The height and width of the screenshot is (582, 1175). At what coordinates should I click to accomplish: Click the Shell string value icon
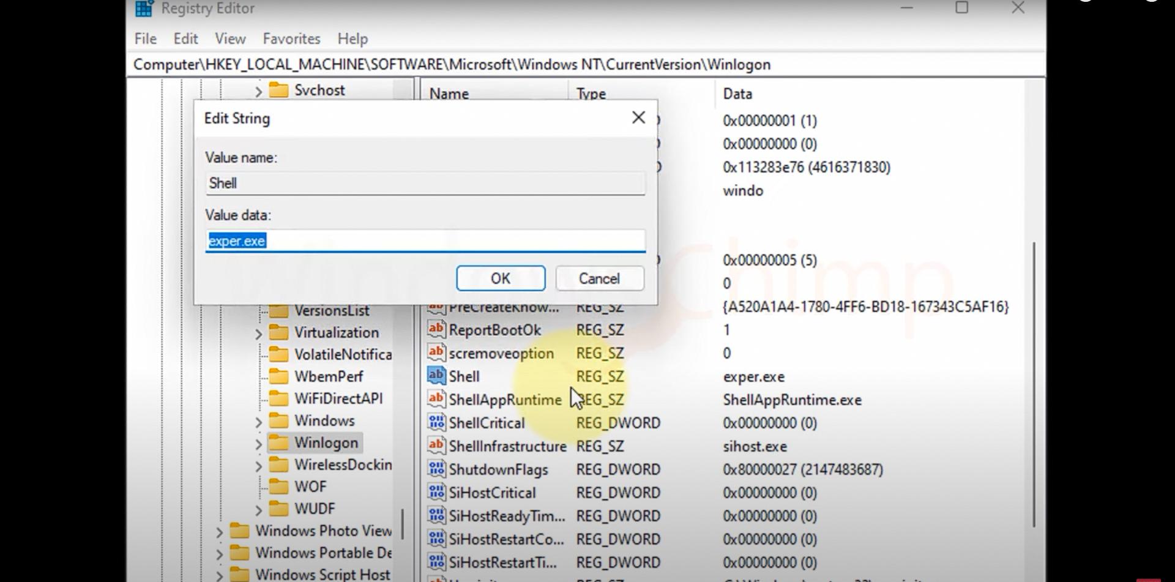click(x=436, y=376)
